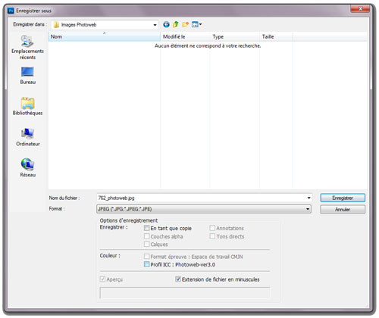Go up one folder level icon

[x=176, y=24]
